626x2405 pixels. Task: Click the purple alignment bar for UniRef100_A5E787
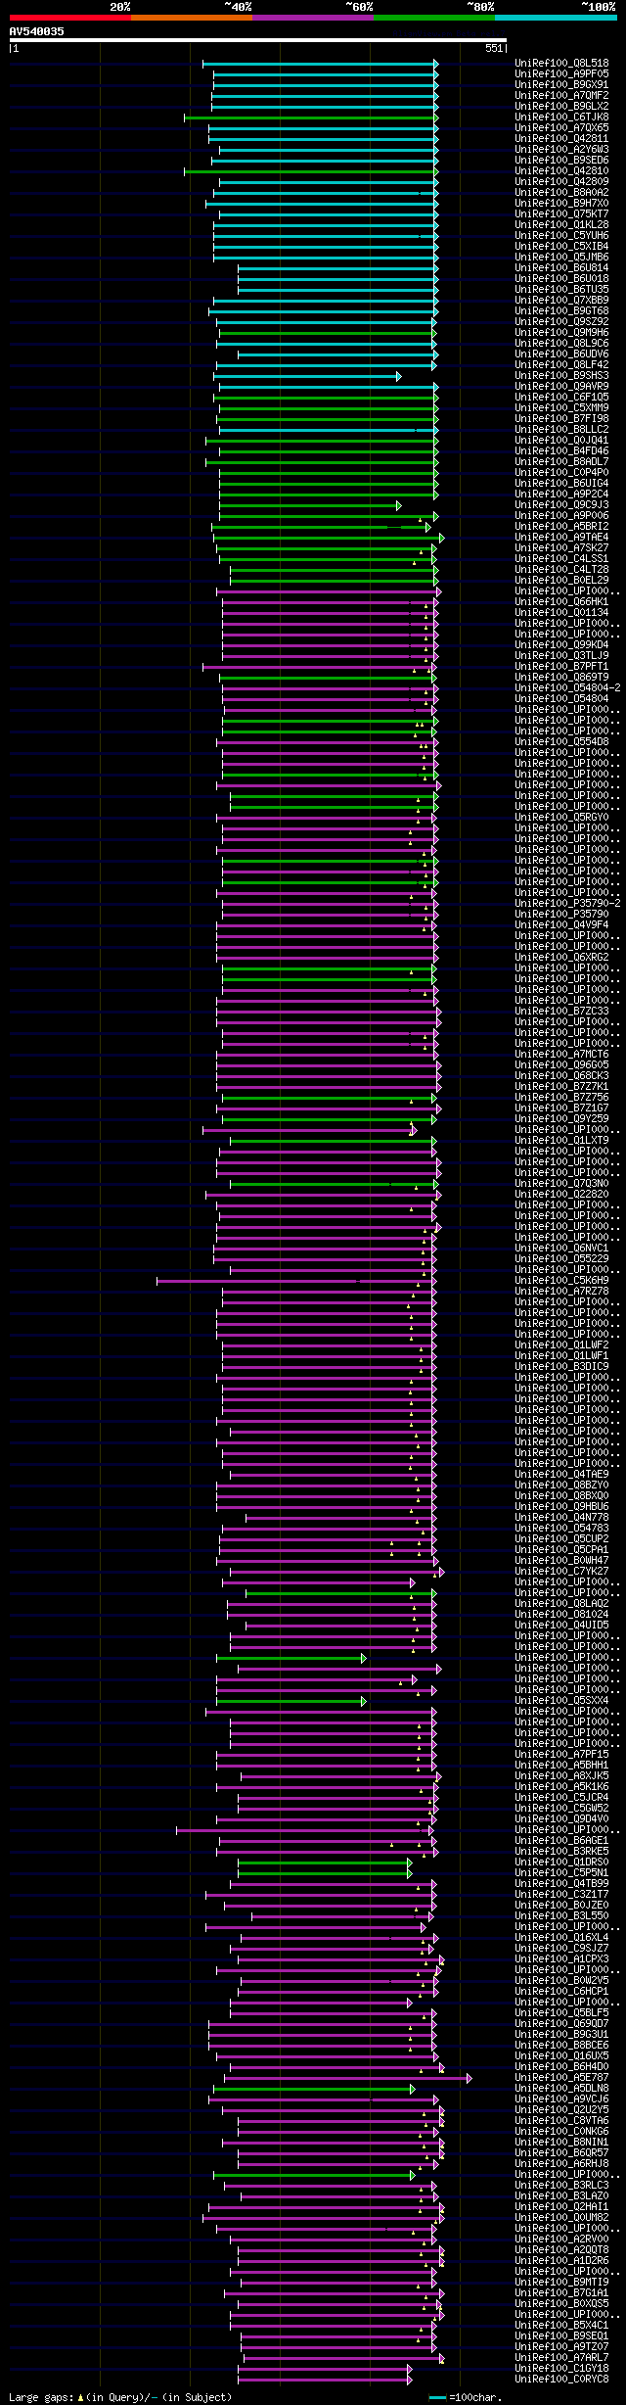[x=348, y=2077]
